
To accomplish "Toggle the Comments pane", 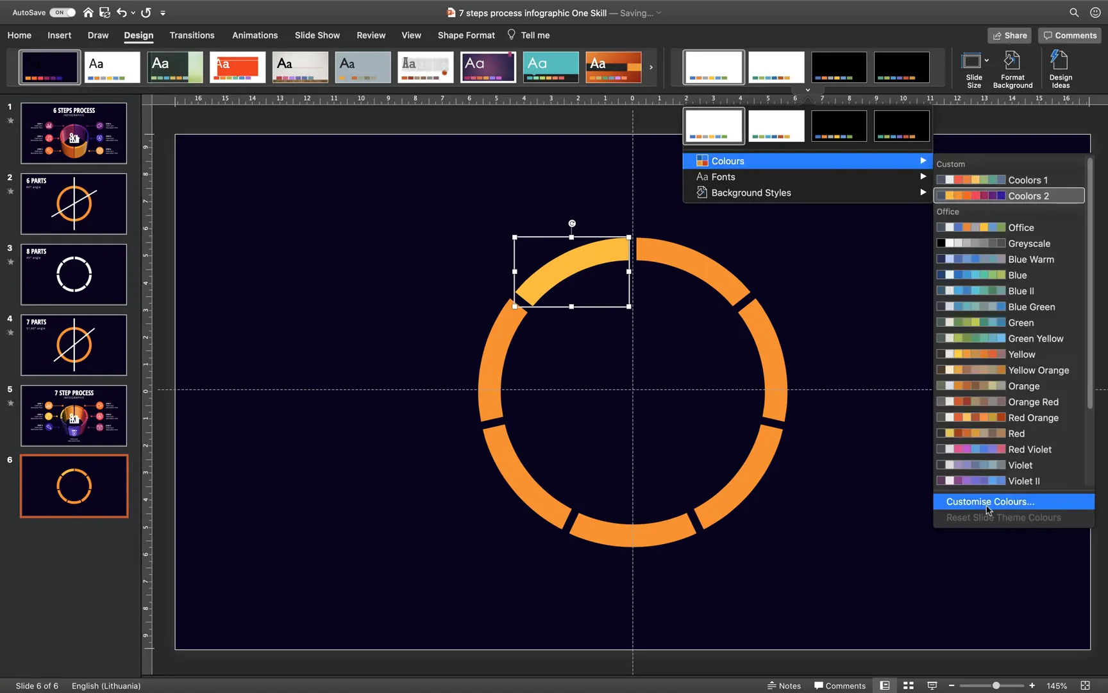I will coord(840,685).
